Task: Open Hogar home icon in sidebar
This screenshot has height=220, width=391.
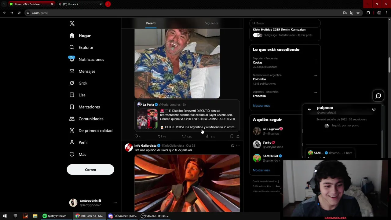Action: click(x=72, y=35)
